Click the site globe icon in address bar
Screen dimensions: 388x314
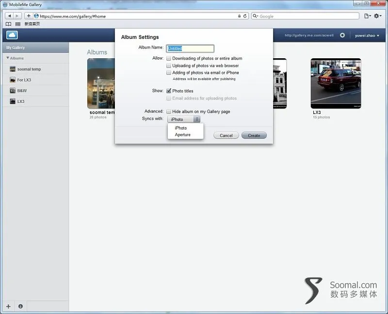pos(36,16)
